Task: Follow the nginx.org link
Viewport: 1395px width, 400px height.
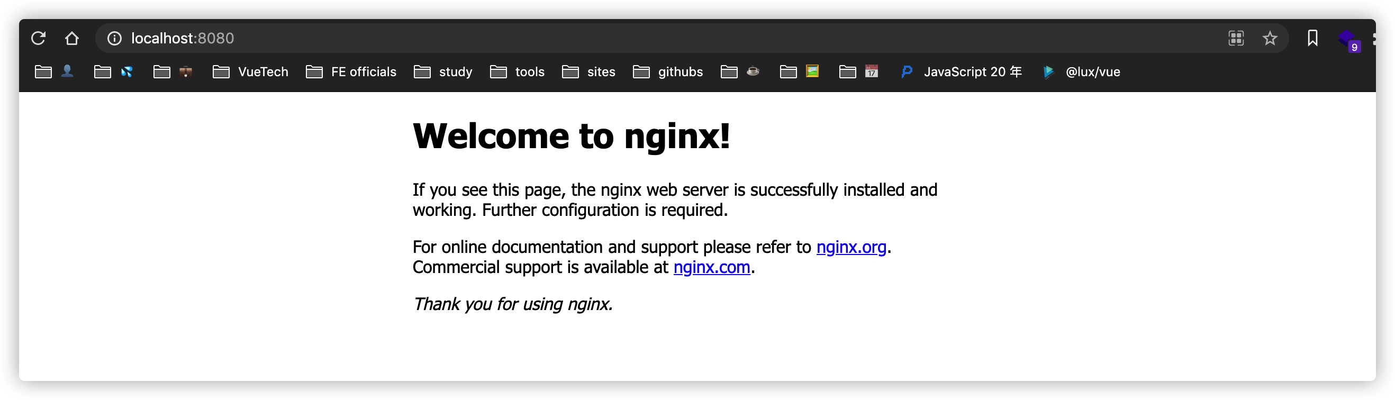Action: [x=852, y=248]
